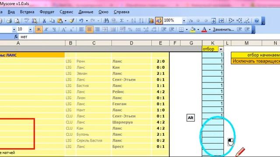Viewport: 280px width, 157px height.
Task: Open the zoom 100% dropdown
Action: tap(184, 21)
